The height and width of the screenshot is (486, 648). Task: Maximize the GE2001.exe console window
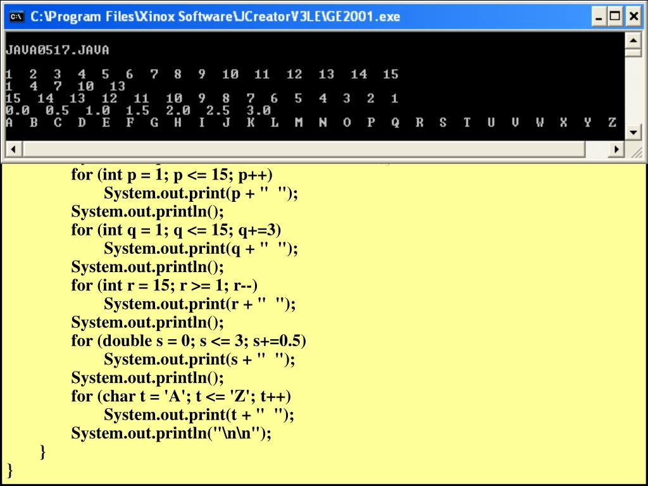[616, 16]
